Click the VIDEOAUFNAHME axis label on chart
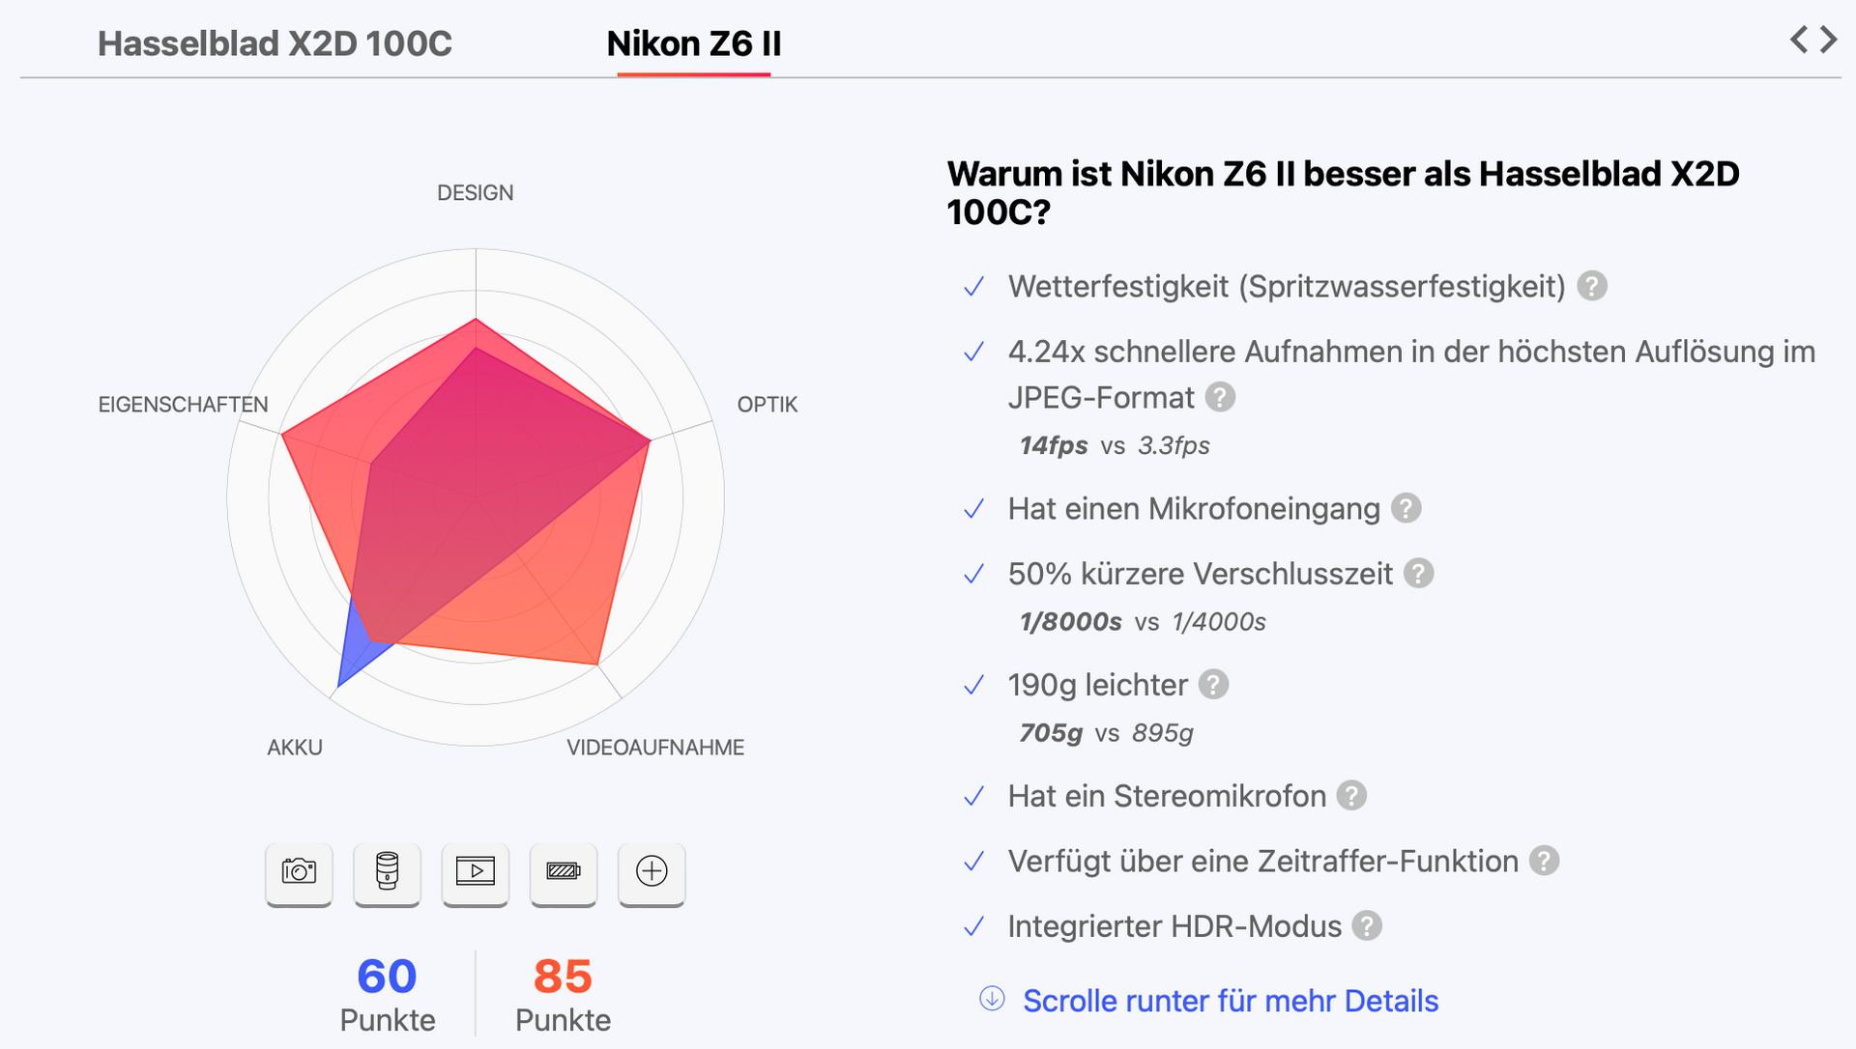 coord(655,748)
